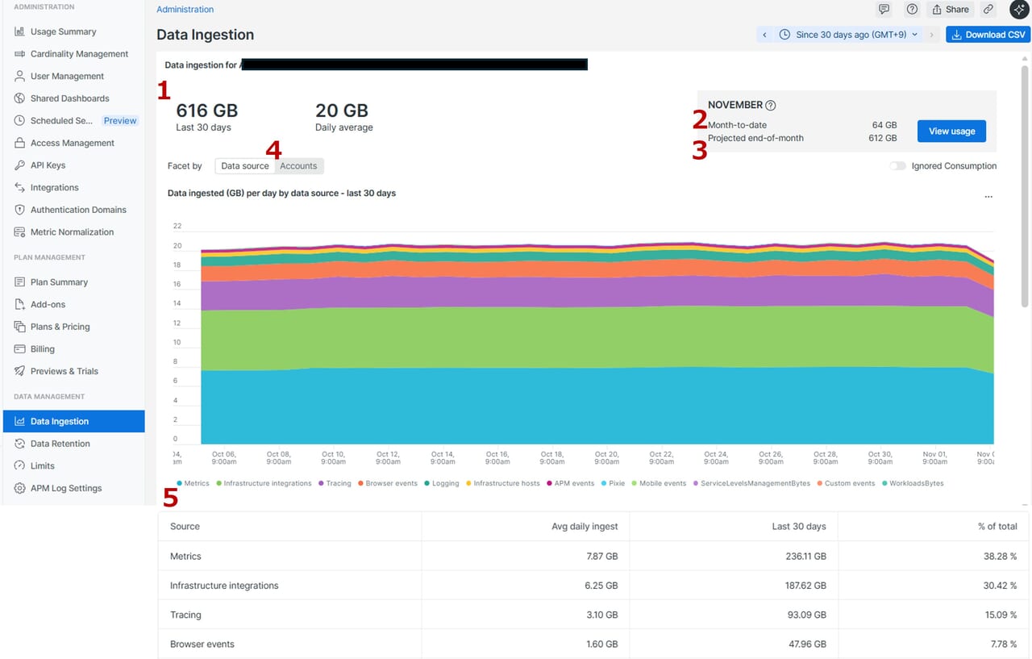Click the Administration breadcrumb link
This screenshot has width=1032, height=659.
185,10
